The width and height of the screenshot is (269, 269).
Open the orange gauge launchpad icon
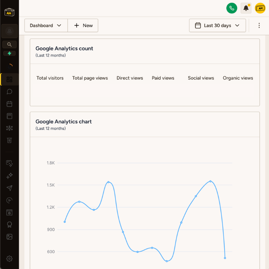tap(10, 67)
